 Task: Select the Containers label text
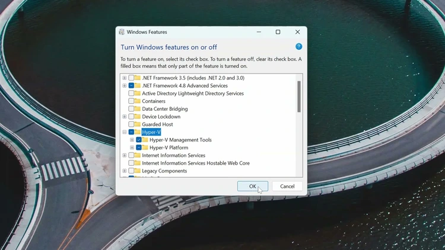click(x=154, y=101)
